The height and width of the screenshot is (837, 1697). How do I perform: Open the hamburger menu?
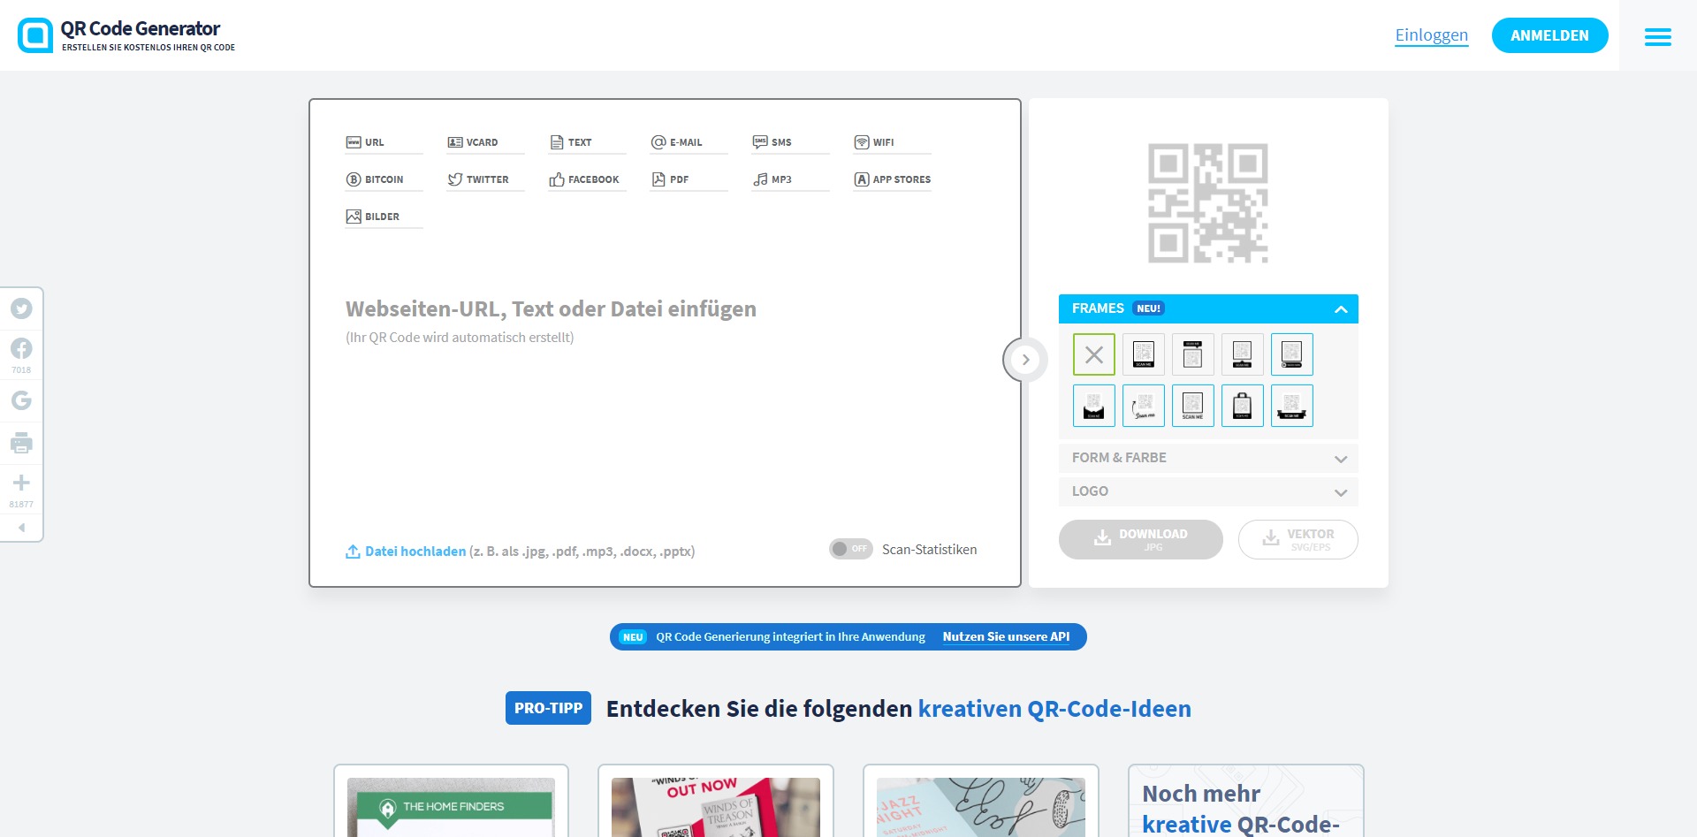(1657, 36)
